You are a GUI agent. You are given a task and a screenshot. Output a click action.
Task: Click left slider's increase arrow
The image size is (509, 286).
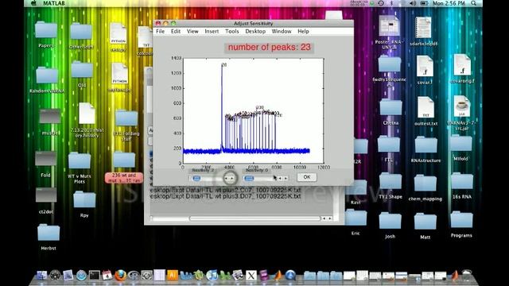pyautogui.click(x=232, y=178)
